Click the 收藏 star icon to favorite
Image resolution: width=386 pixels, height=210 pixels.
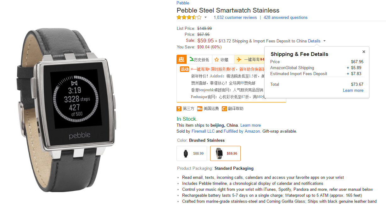[x=216, y=59]
